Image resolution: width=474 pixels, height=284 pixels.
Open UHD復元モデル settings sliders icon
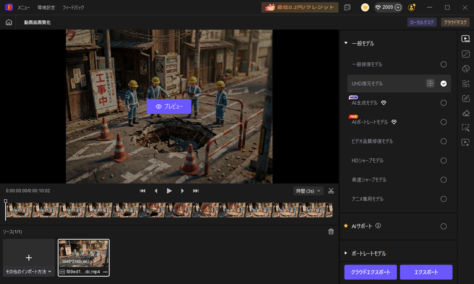coord(430,83)
